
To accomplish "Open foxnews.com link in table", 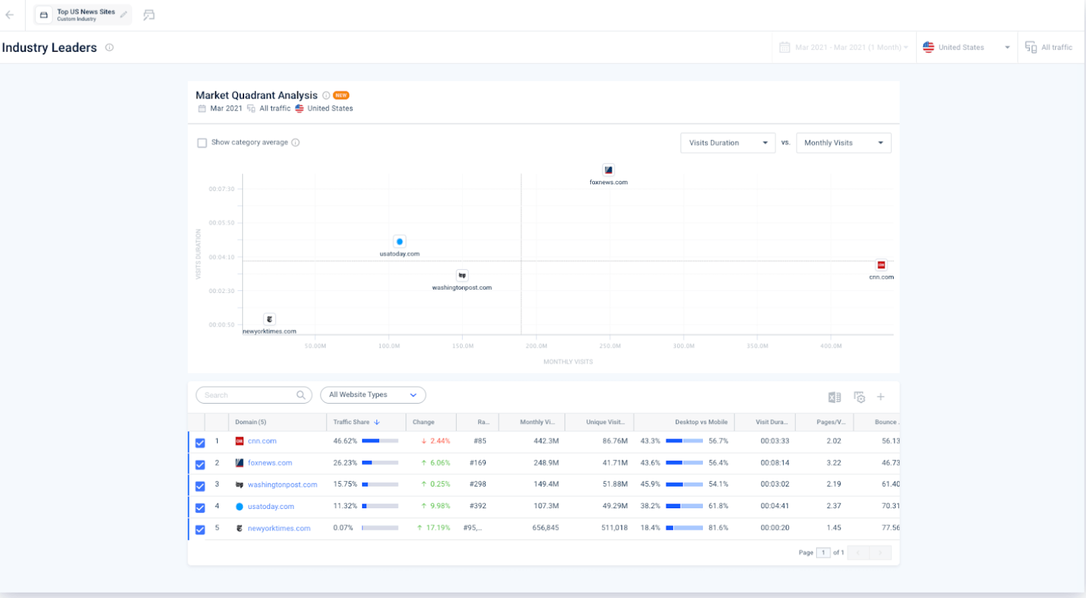I will point(270,463).
